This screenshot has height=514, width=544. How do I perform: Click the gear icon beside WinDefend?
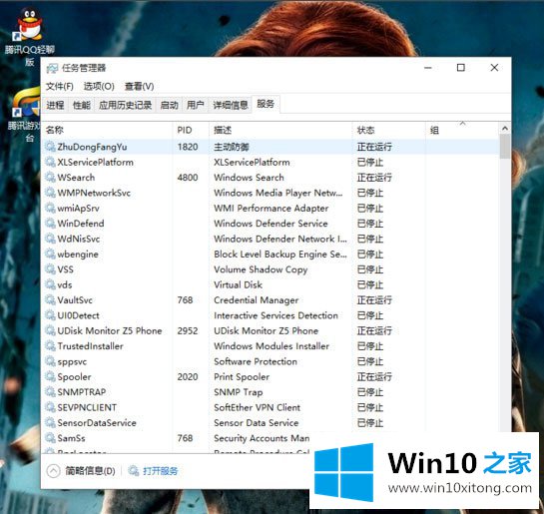pos(51,224)
